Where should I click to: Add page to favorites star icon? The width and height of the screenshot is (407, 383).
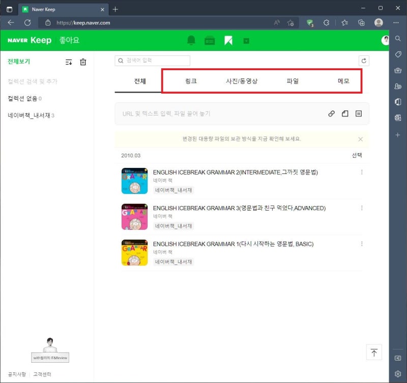290,23
